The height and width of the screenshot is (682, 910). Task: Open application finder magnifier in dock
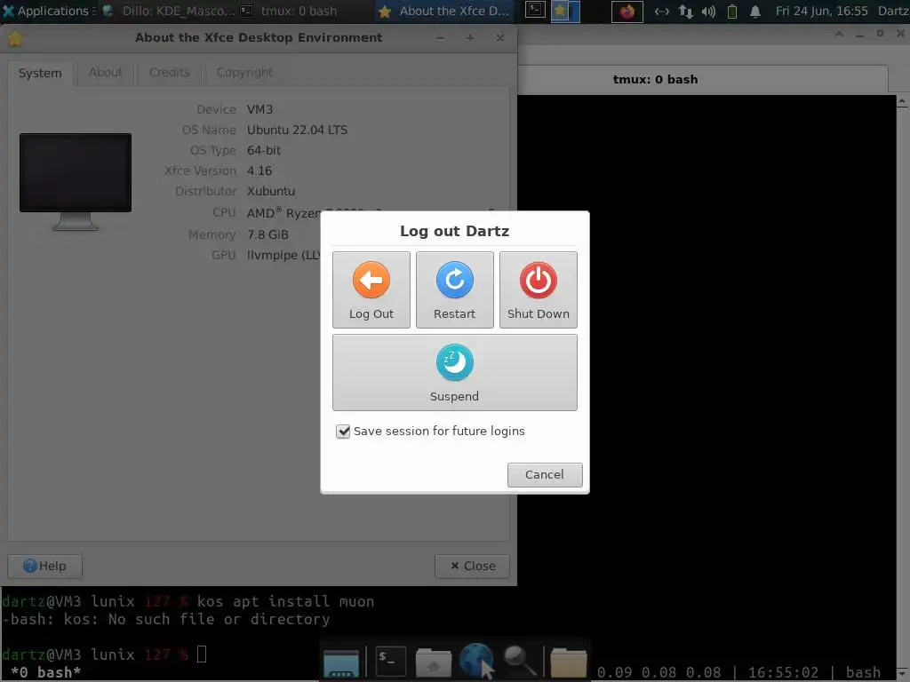tap(519, 661)
